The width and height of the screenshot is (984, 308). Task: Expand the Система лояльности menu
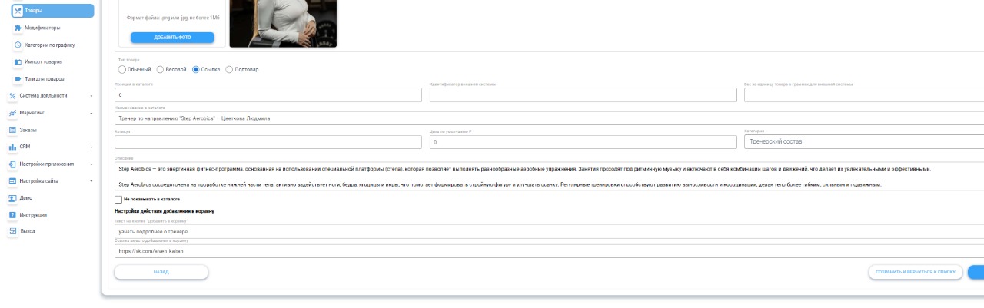click(91, 96)
